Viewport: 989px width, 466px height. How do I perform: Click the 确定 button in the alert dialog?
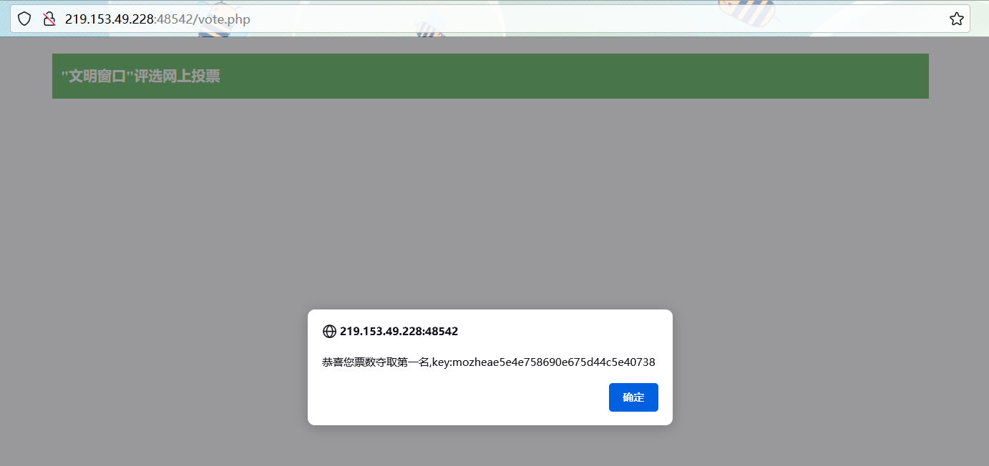[x=633, y=397]
